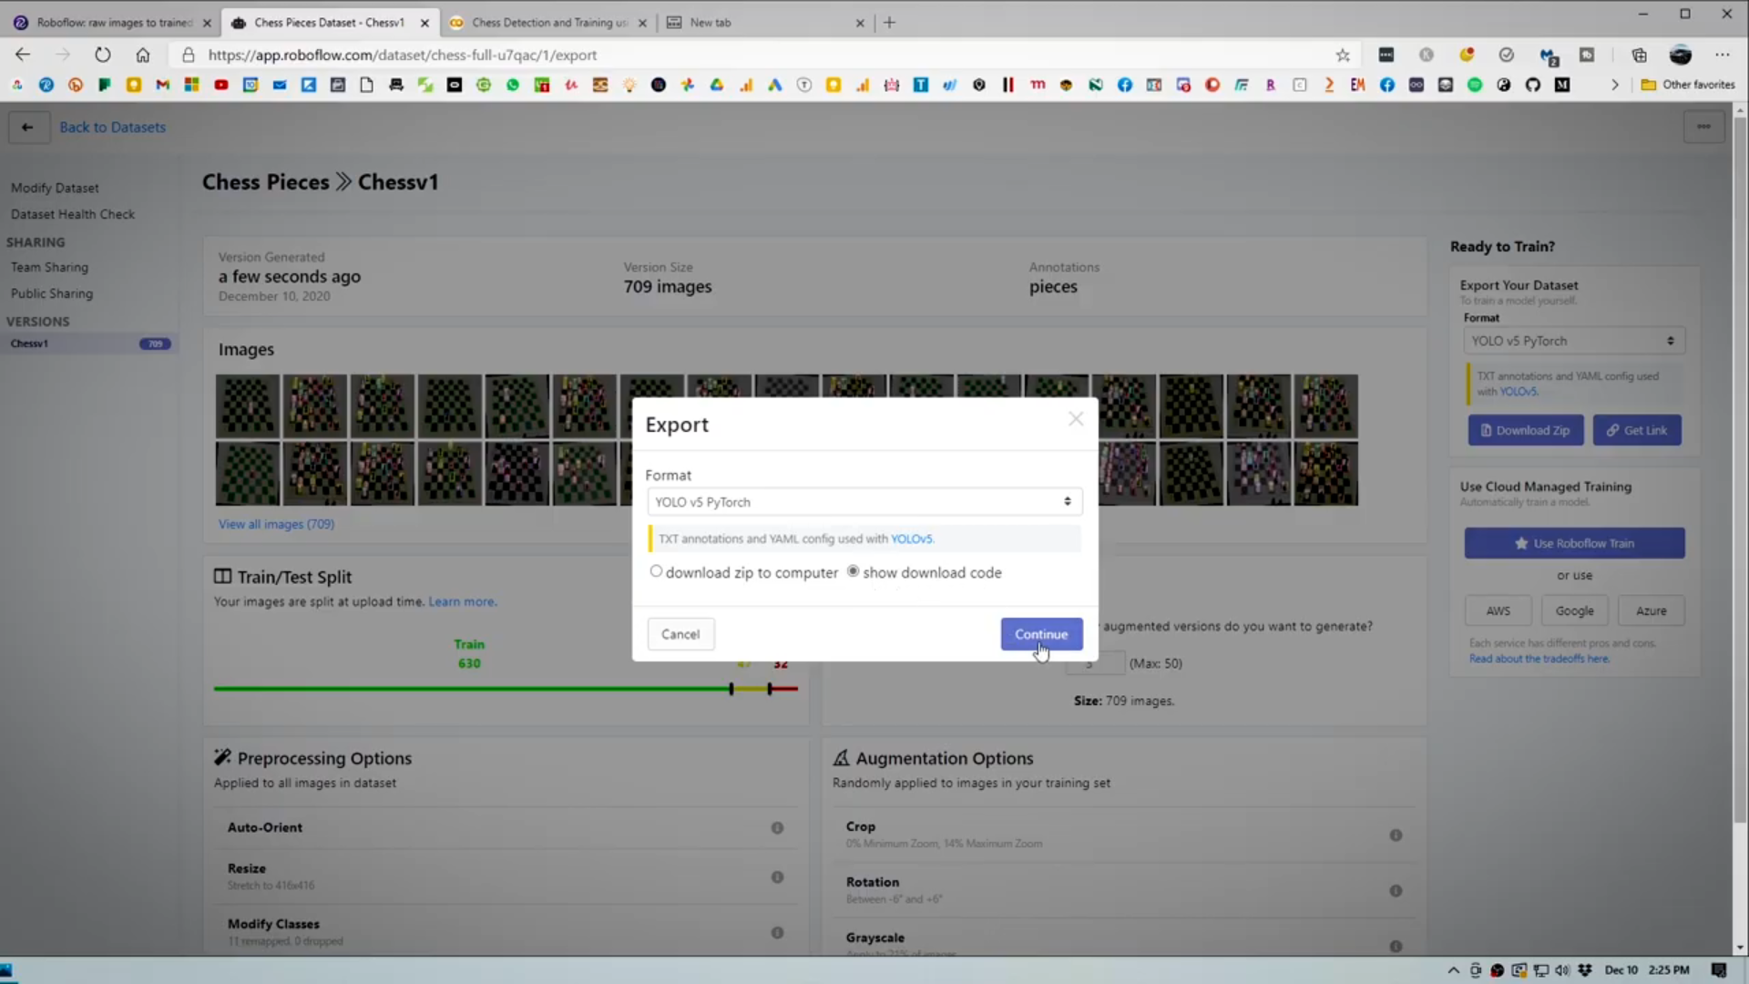This screenshot has height=984, width=1749.
Task: Switch to the New tab browser tab
Action: [x=765, y=23]
